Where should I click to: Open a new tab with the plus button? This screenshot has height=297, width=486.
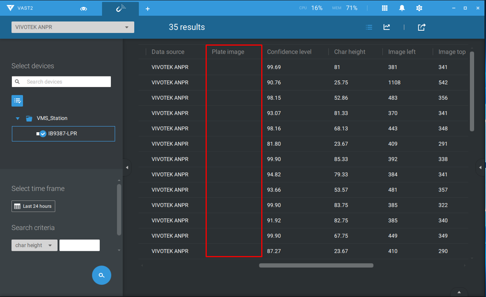147,8
